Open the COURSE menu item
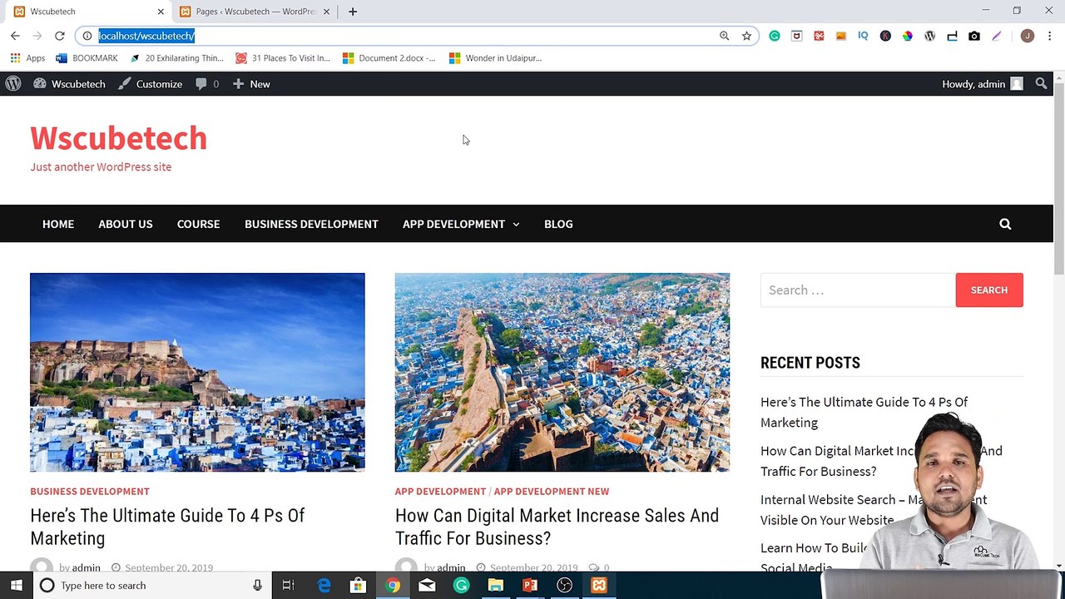 coord(198,224)
